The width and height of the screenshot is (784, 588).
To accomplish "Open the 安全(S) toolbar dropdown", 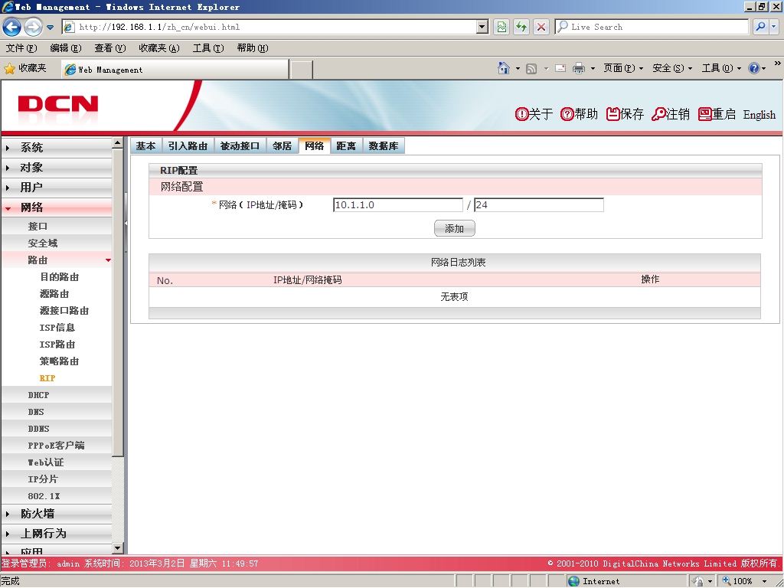I will 672,68.
